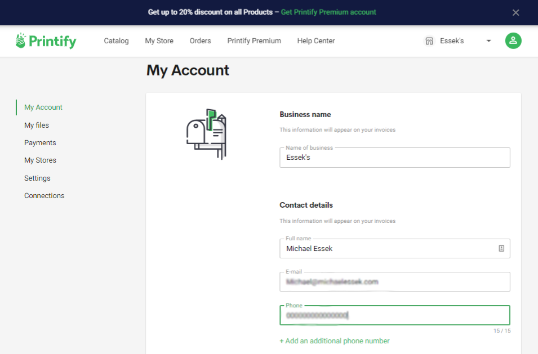Go to My Store in top navigation

(x=159, y=41)
